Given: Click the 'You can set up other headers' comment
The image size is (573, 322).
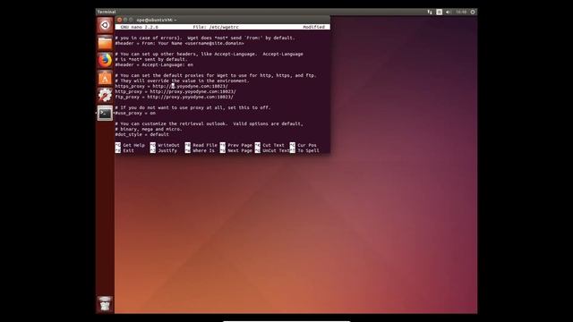Looking at the screenshot, I should click(x=209, y=54).
